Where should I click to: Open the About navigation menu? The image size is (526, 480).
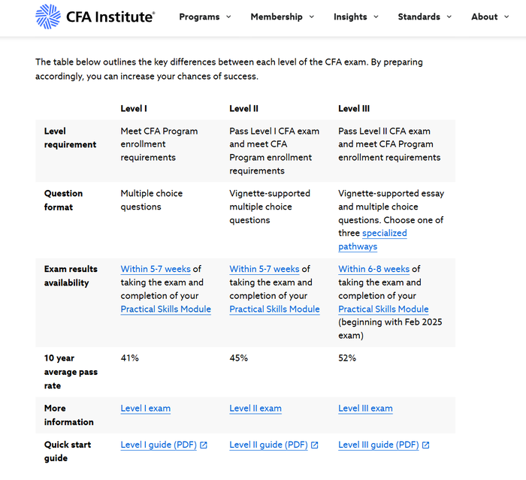(x=489, y=17)
